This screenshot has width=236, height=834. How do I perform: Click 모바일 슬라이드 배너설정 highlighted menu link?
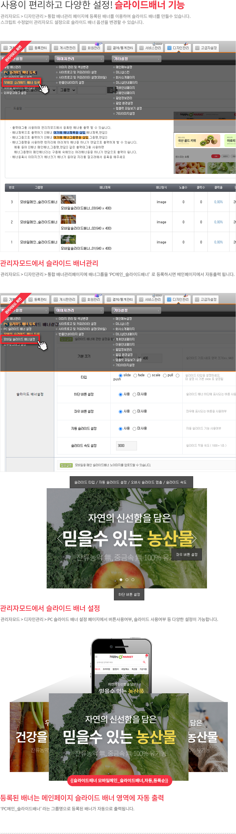(20, 339)
